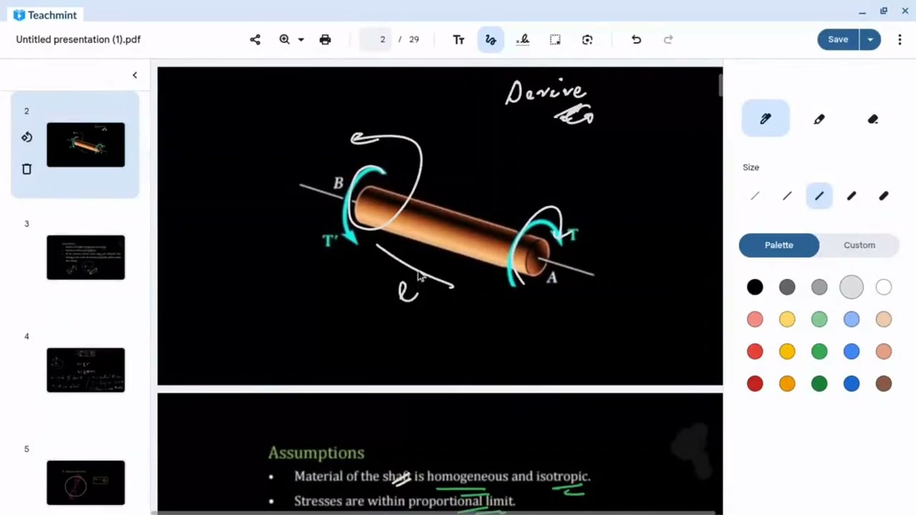Screen dimensions: 916x515
Task: Choose the fourth thick stroke size
Action: tap(852, 195)
